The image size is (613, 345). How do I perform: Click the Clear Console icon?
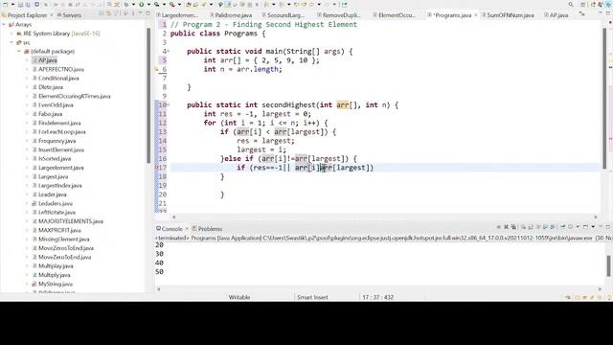click(524, 227)
